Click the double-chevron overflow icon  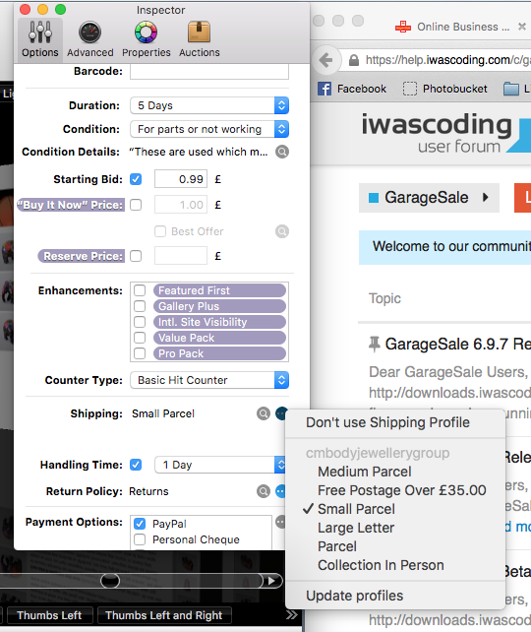292,615
